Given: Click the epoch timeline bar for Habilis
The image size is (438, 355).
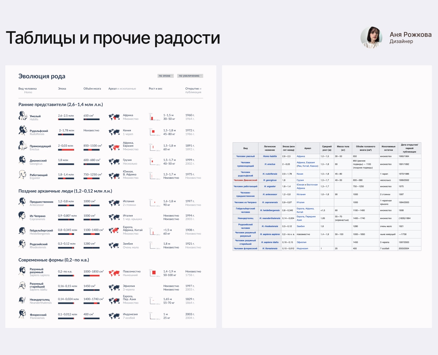Looking at the screenshot, I should [66, 120].
